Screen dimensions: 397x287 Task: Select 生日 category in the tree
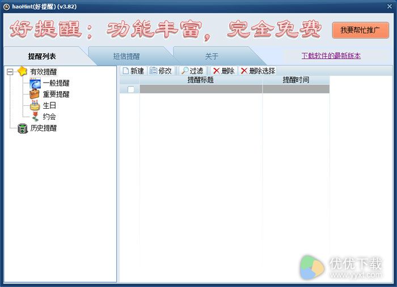click(49, 105)
